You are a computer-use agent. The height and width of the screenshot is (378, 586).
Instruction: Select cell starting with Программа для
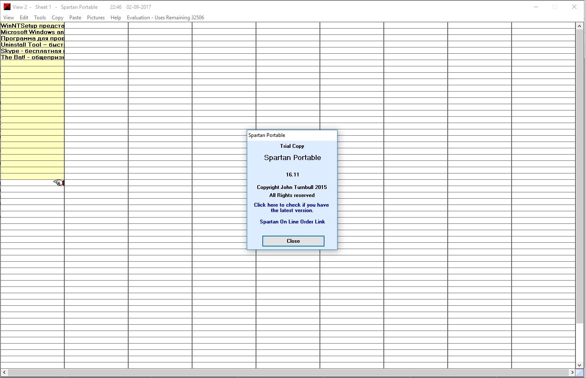click(x=32, y=38)
